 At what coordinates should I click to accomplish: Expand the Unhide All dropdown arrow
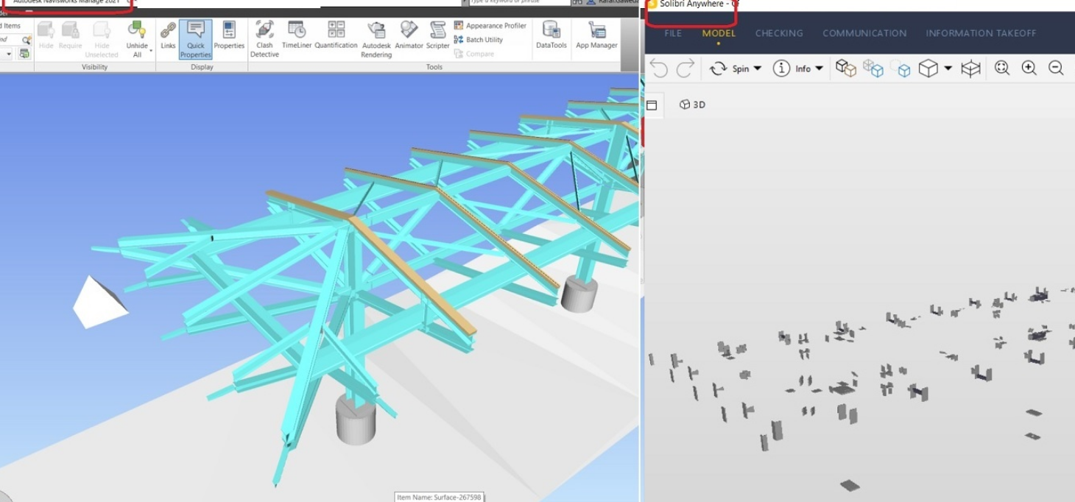click(x=151, y=51)
